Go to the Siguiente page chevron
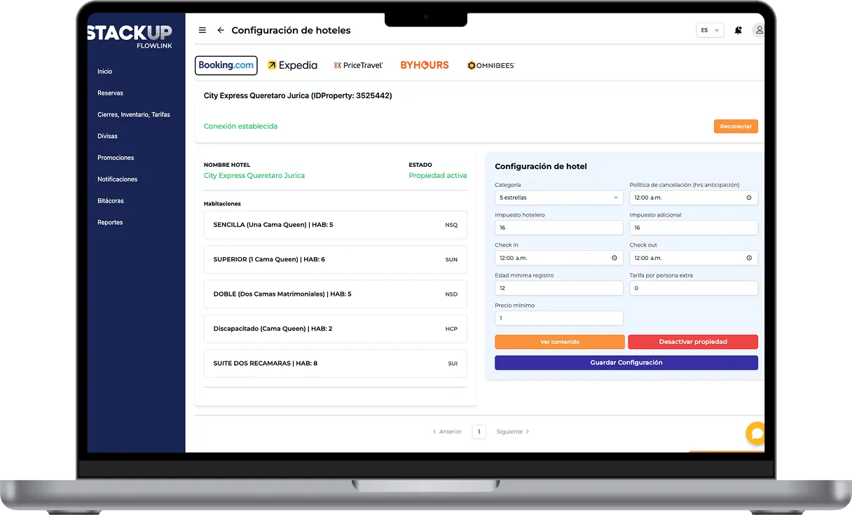852x515 pixels. [x=528, y=432]
